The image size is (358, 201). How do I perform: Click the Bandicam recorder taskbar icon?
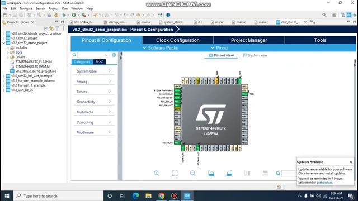click(174, 196)
